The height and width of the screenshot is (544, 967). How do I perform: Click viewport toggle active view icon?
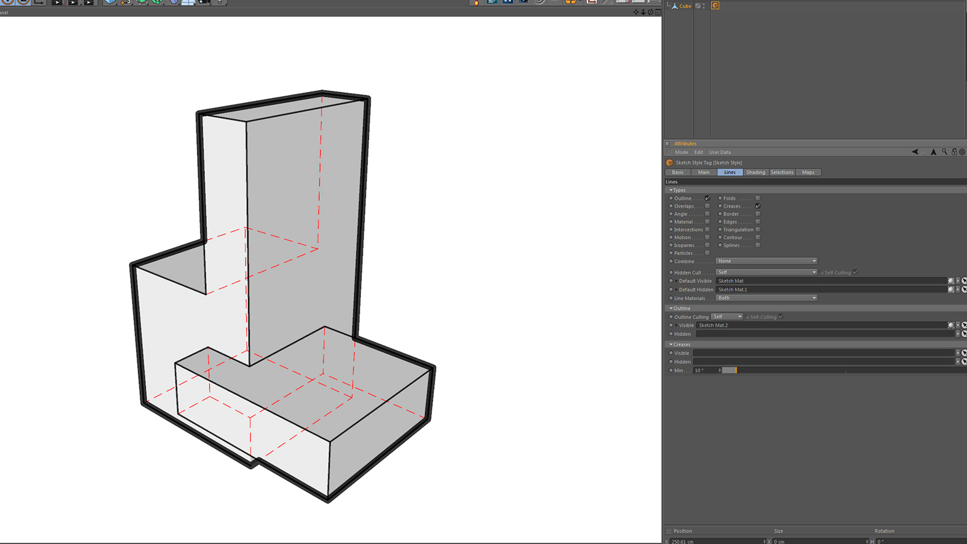[658, 12]
